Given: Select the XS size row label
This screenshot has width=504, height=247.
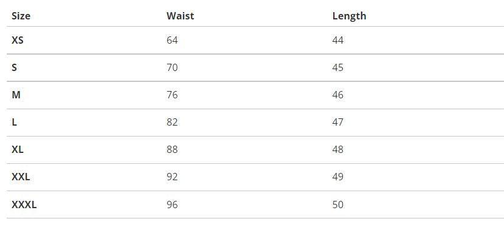Looking at the screenshot, I should coord(18,40).
